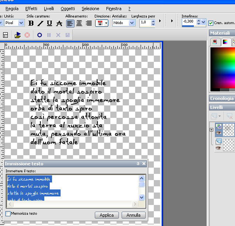Switch to the rainbow tab in Materiali
The image size is (235, 226).
[x=225, y=42]
